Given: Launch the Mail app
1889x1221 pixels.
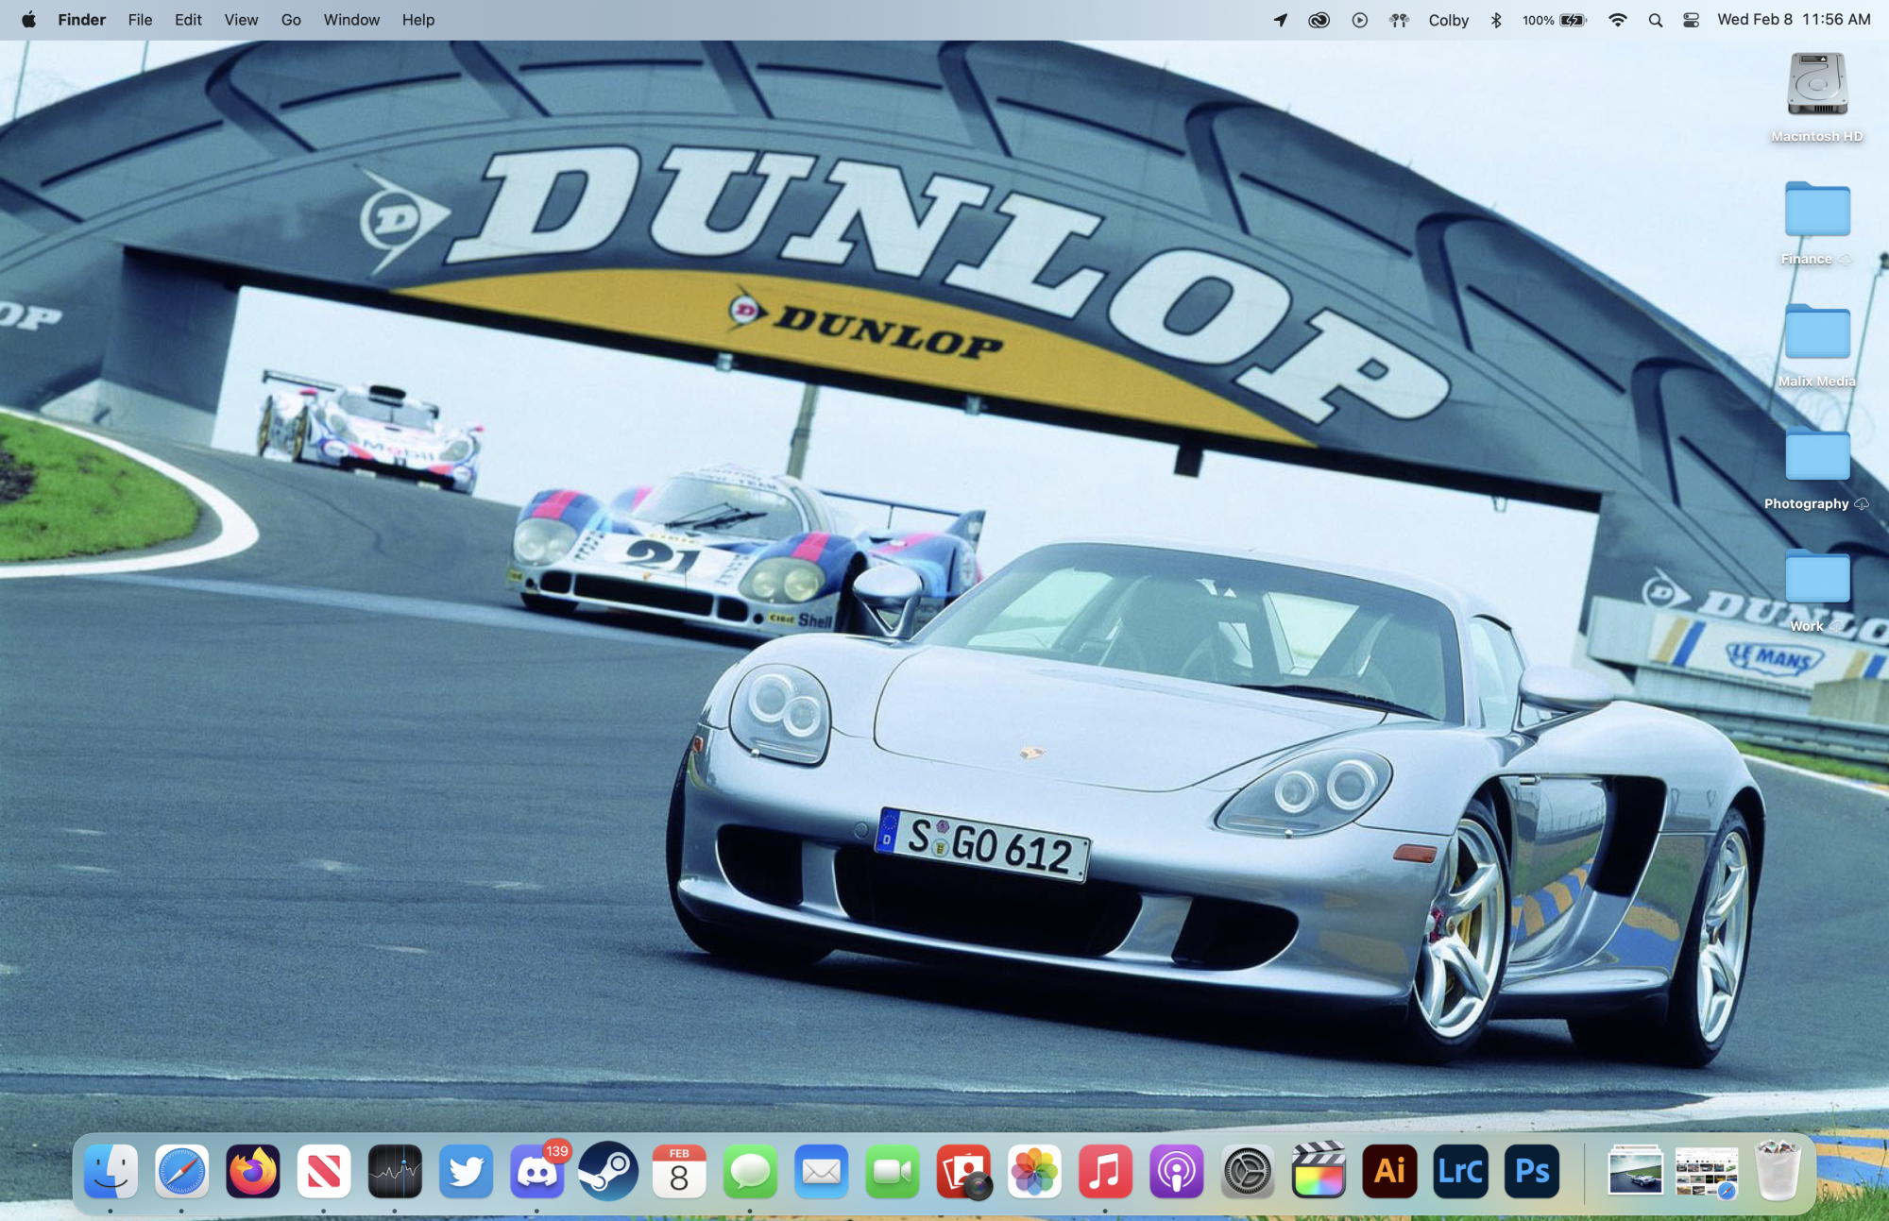Looking at the screenshot, I should tap(822, 1172).
